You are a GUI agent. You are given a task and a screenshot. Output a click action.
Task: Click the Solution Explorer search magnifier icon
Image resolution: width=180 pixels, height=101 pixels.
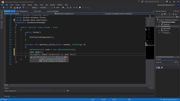pyautogui.click(x=177, y=17)
